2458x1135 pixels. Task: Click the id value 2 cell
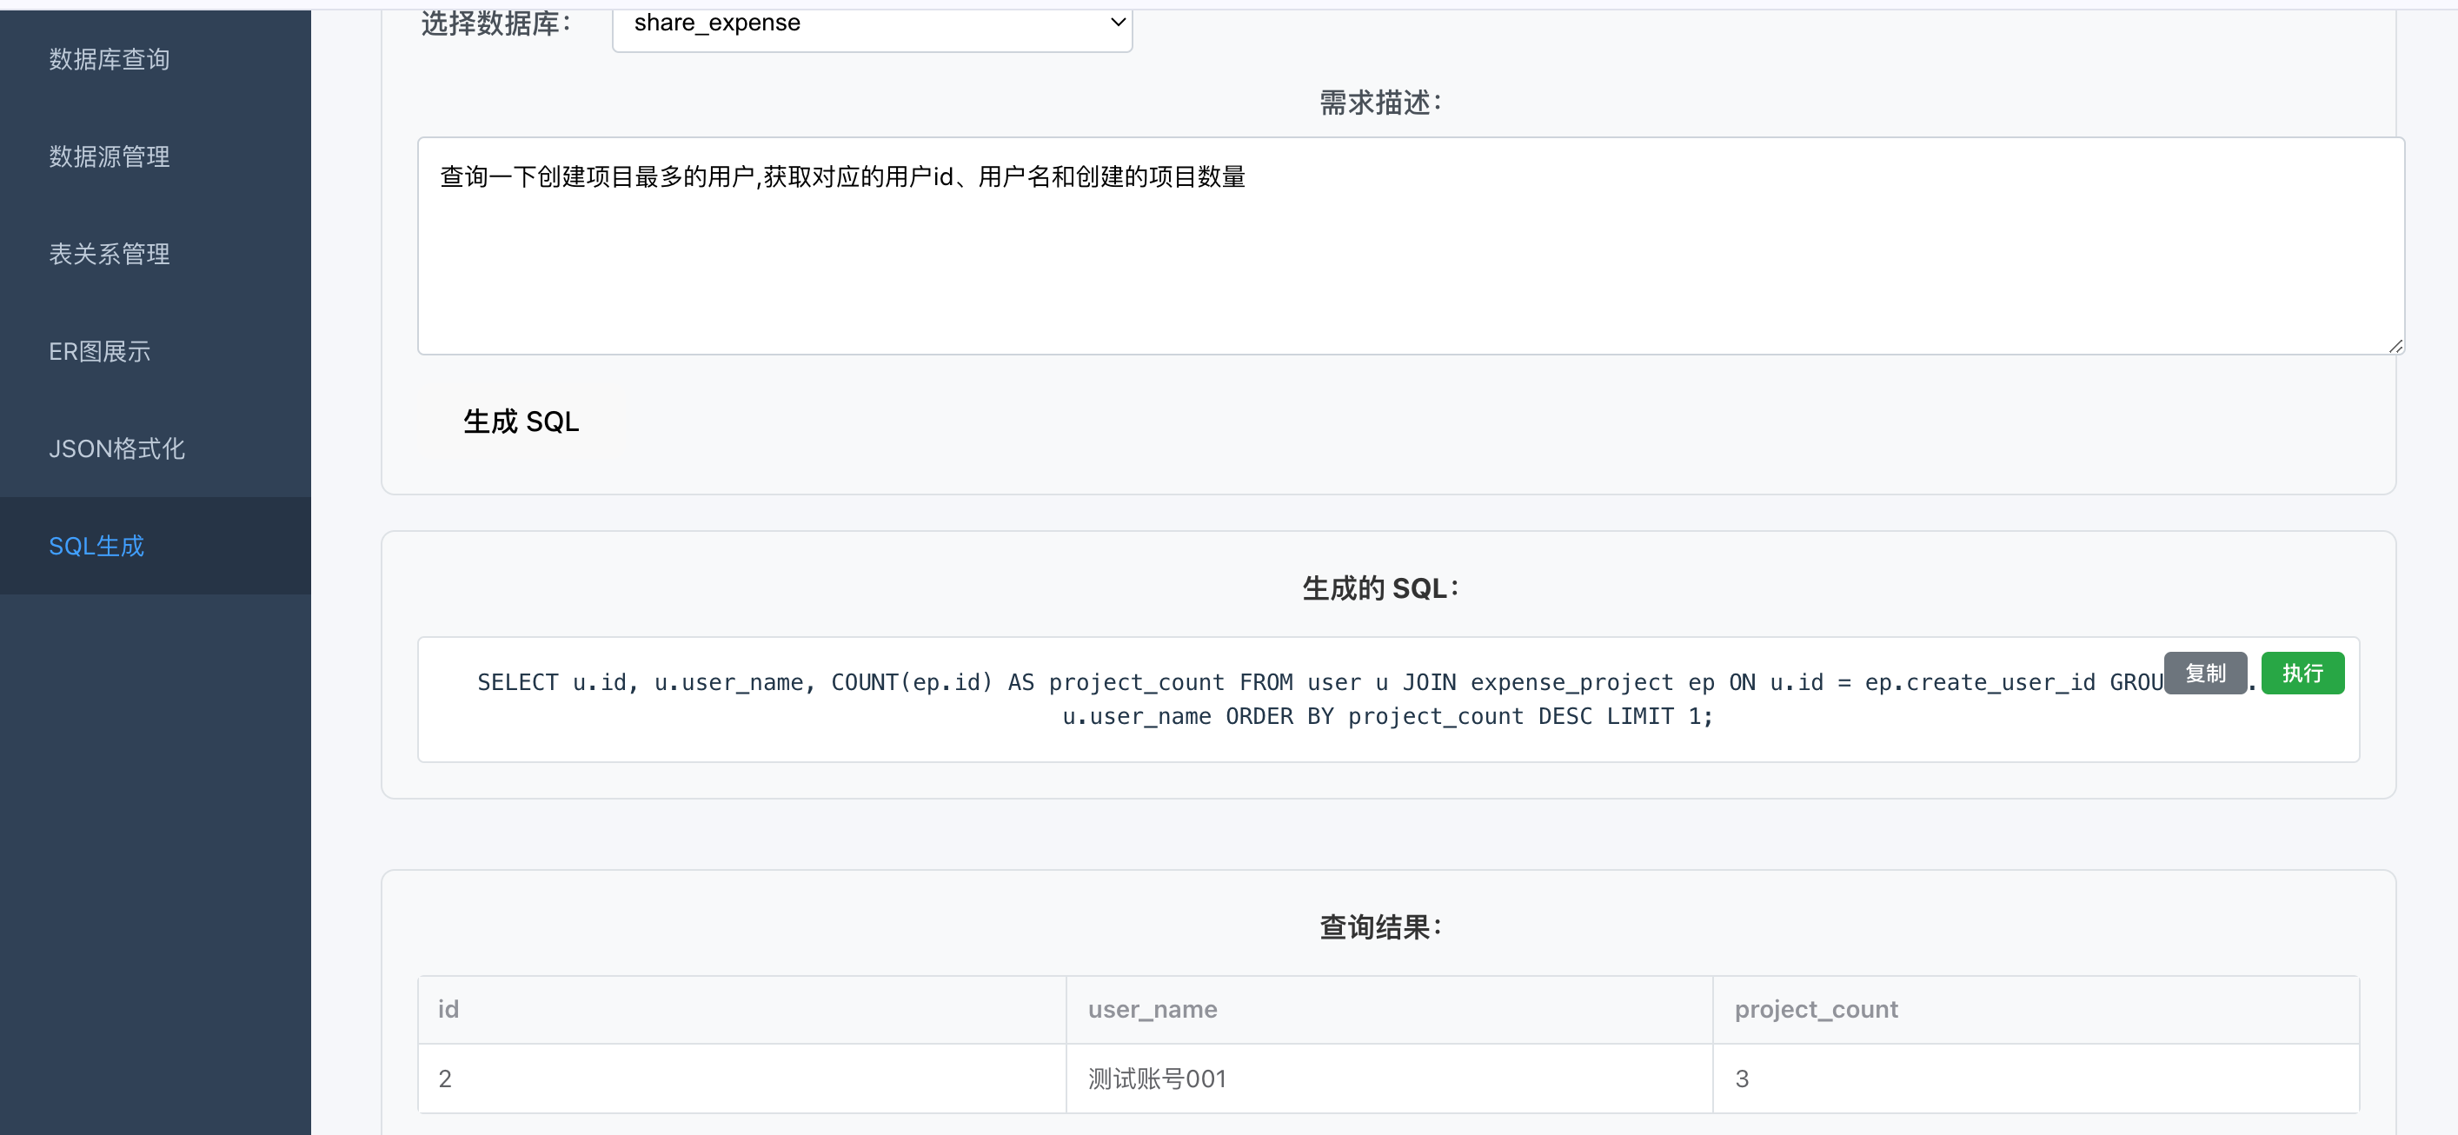(445, 1079)
